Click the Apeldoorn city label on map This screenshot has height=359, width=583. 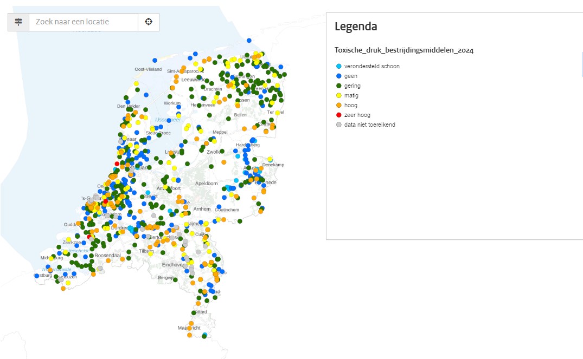coord(206,184)
